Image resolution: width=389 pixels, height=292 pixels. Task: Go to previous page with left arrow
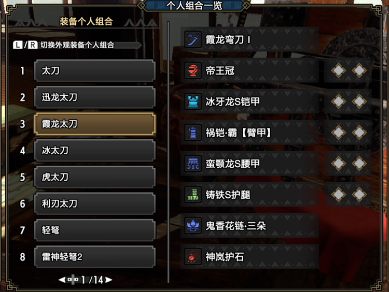point(62,280)
